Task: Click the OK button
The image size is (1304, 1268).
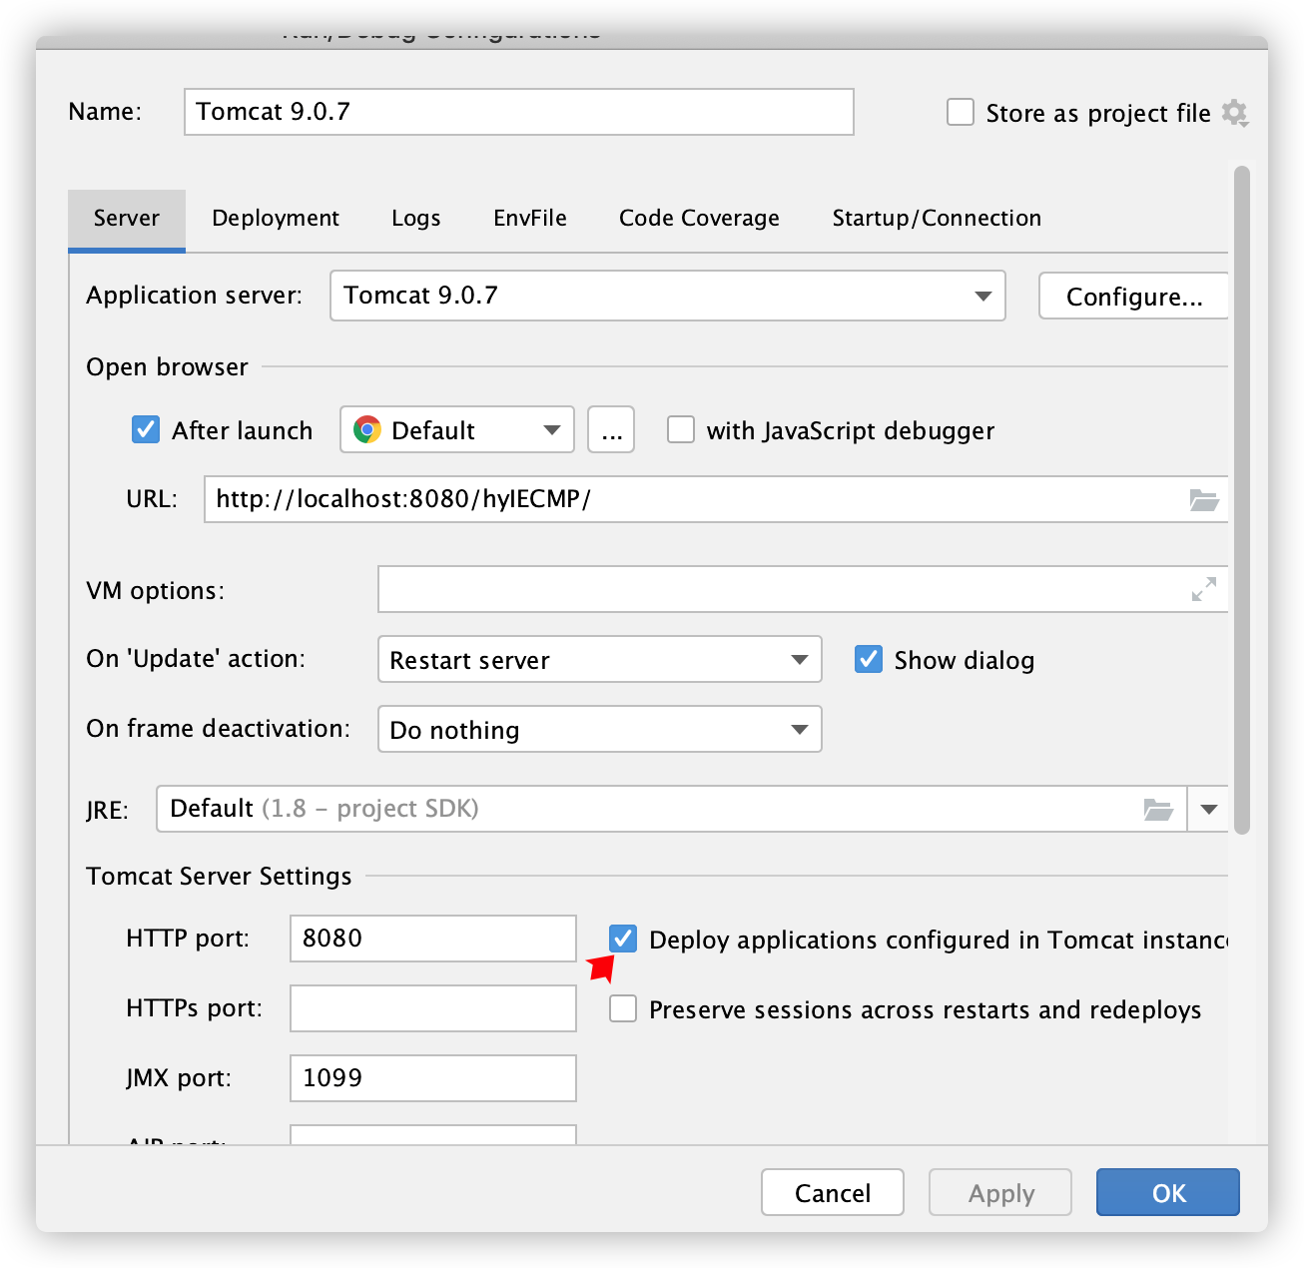Action: (x=1168, y=1192)
